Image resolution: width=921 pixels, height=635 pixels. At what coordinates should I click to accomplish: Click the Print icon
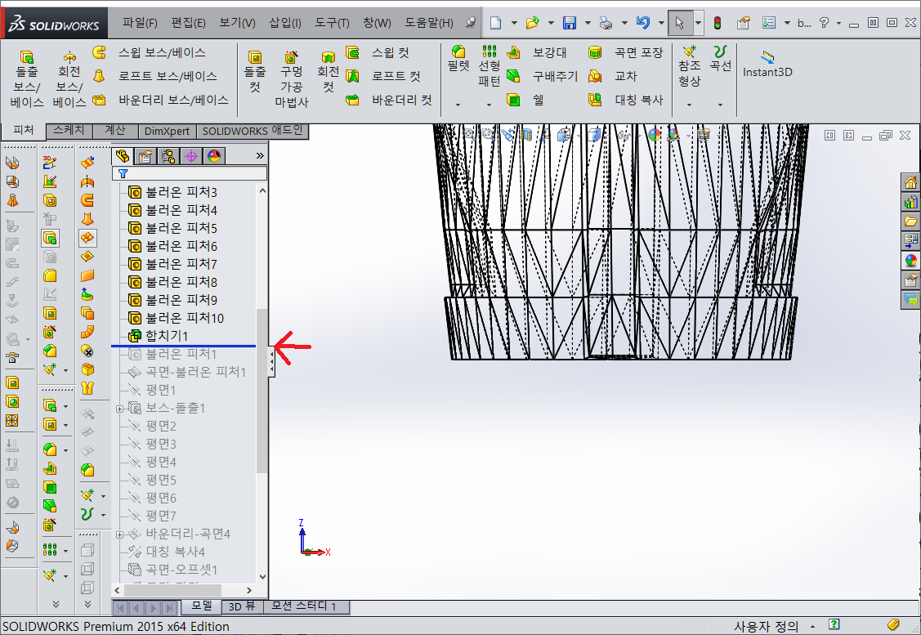[606, 23]
